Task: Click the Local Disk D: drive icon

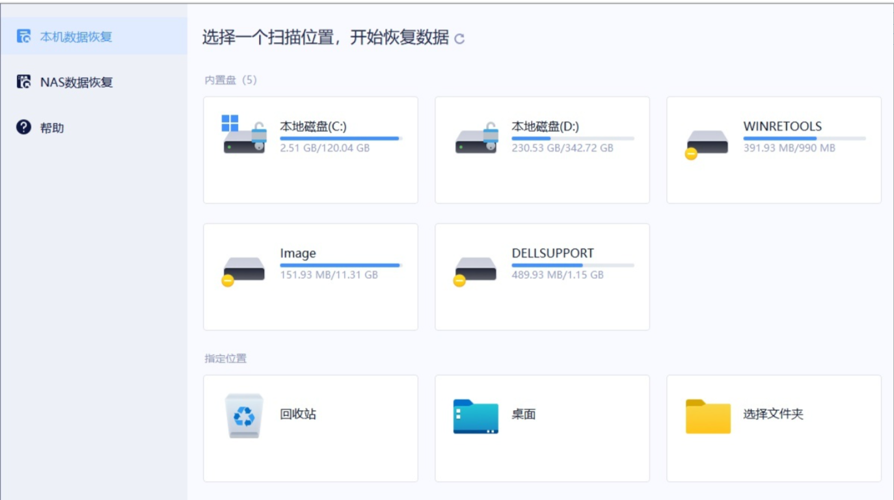Action: click(x=476, y=138)
